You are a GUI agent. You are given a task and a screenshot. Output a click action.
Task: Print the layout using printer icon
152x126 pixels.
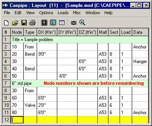32,23
